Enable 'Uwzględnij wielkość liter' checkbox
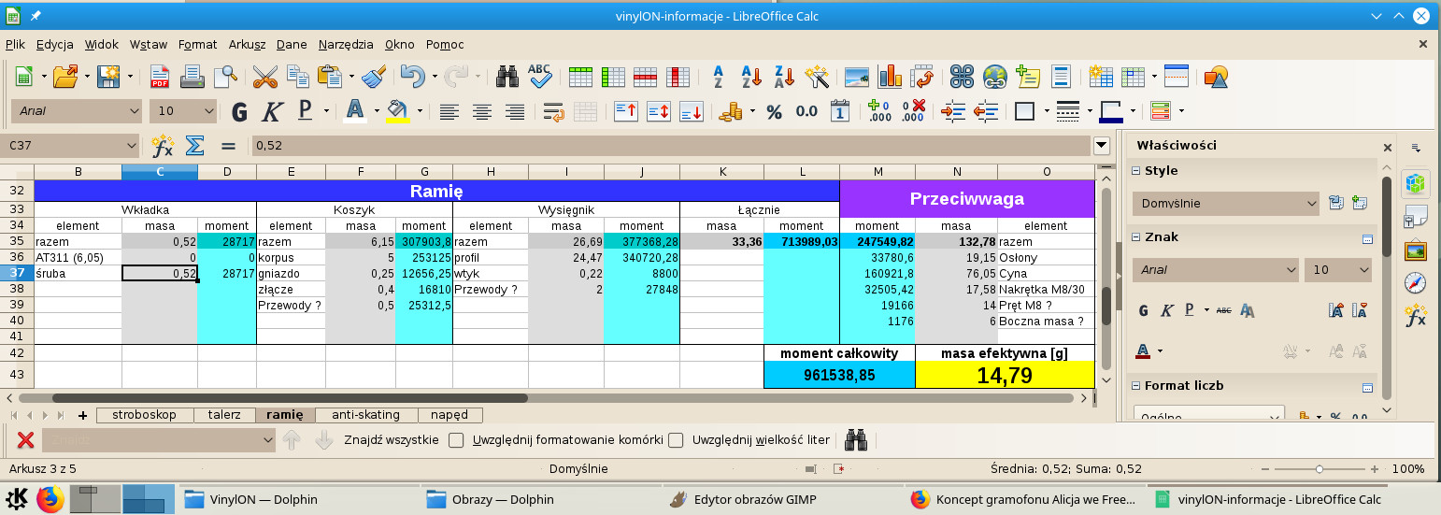This screenshot has height=515, width=1441. coord(676,440)
